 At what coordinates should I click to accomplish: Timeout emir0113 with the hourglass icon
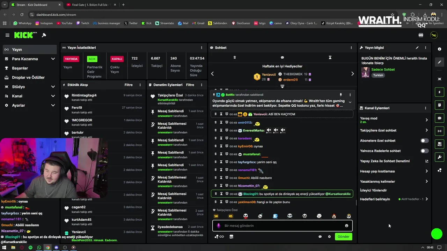coord(221,122)
